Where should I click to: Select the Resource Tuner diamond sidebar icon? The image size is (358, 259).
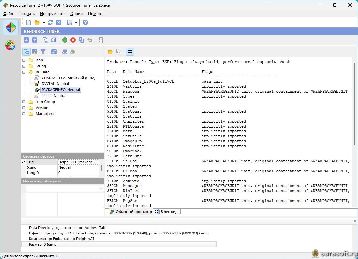click(11, 27)
